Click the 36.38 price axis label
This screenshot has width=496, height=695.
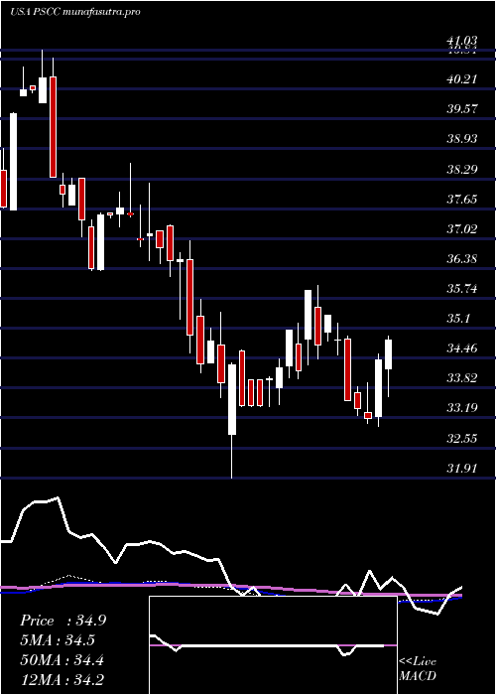(x=461, y=259)
